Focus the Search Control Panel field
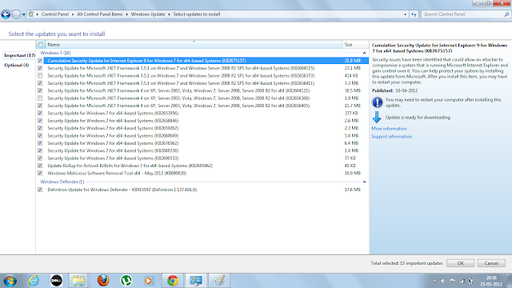 point(462,14)
